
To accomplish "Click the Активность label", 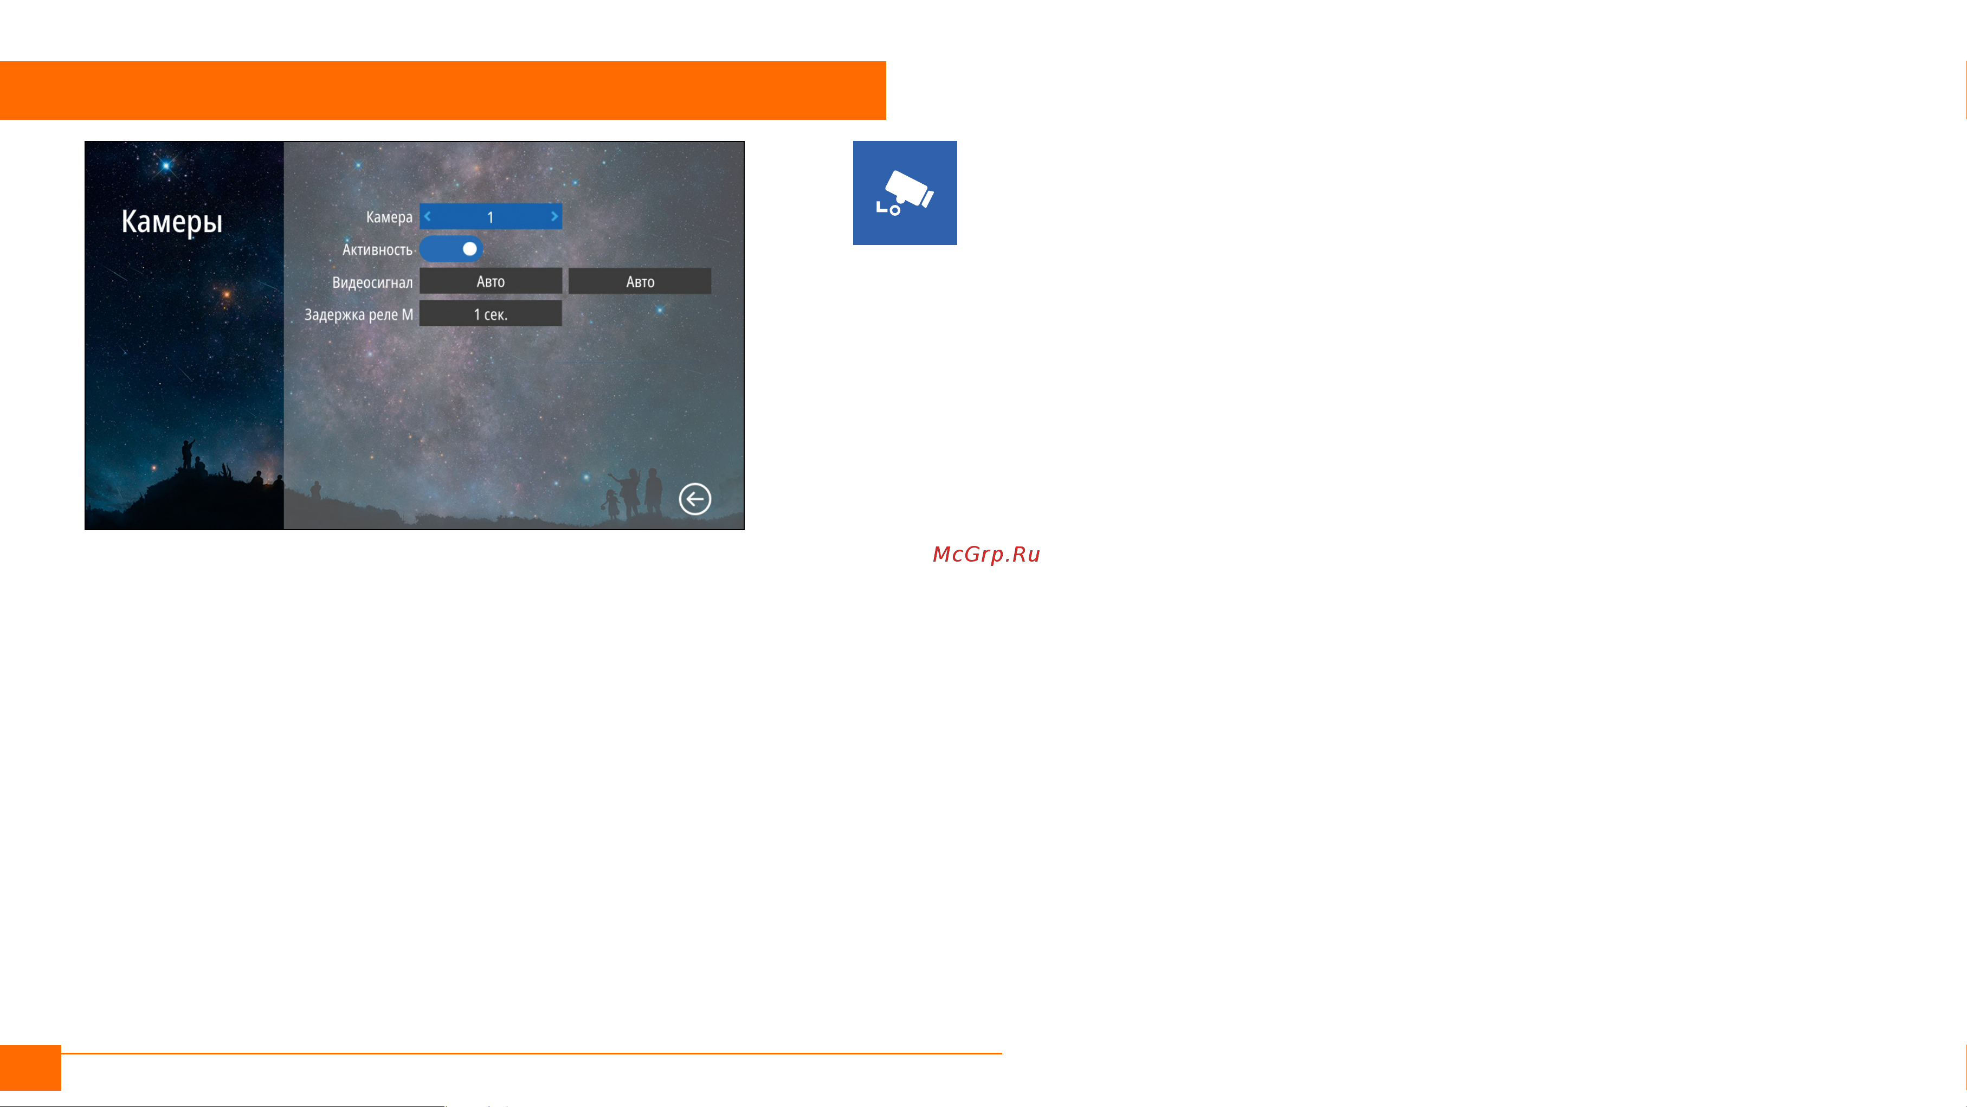I will click(377, 250).
